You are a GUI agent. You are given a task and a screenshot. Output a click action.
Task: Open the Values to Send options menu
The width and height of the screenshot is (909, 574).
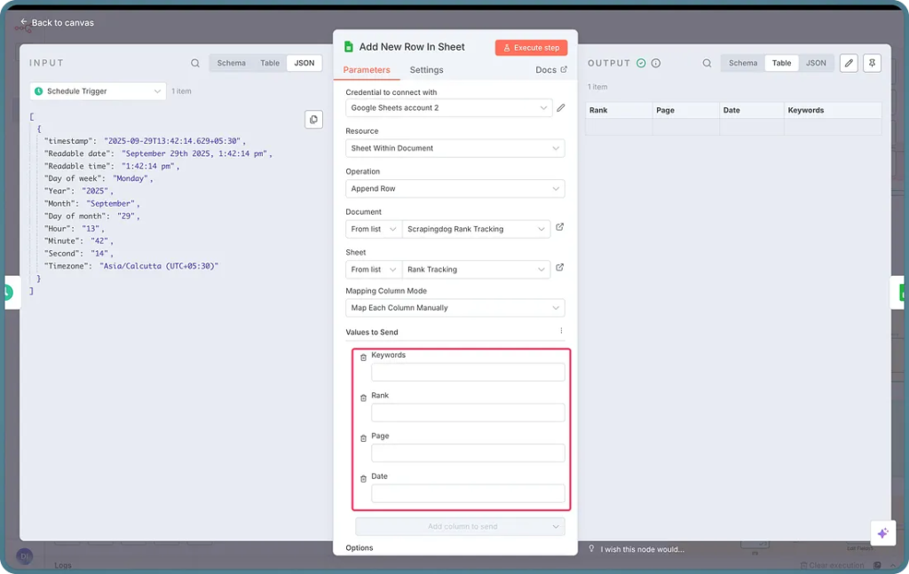560,330
